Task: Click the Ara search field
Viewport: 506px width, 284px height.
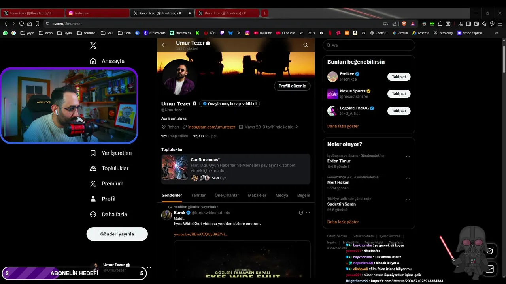Action: [x=369, y=45]
